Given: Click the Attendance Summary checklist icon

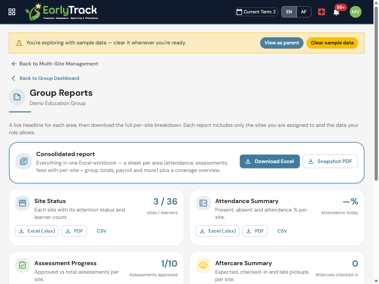Looking at the screenshot, I should pyautogui.click(x=203, y=203).
